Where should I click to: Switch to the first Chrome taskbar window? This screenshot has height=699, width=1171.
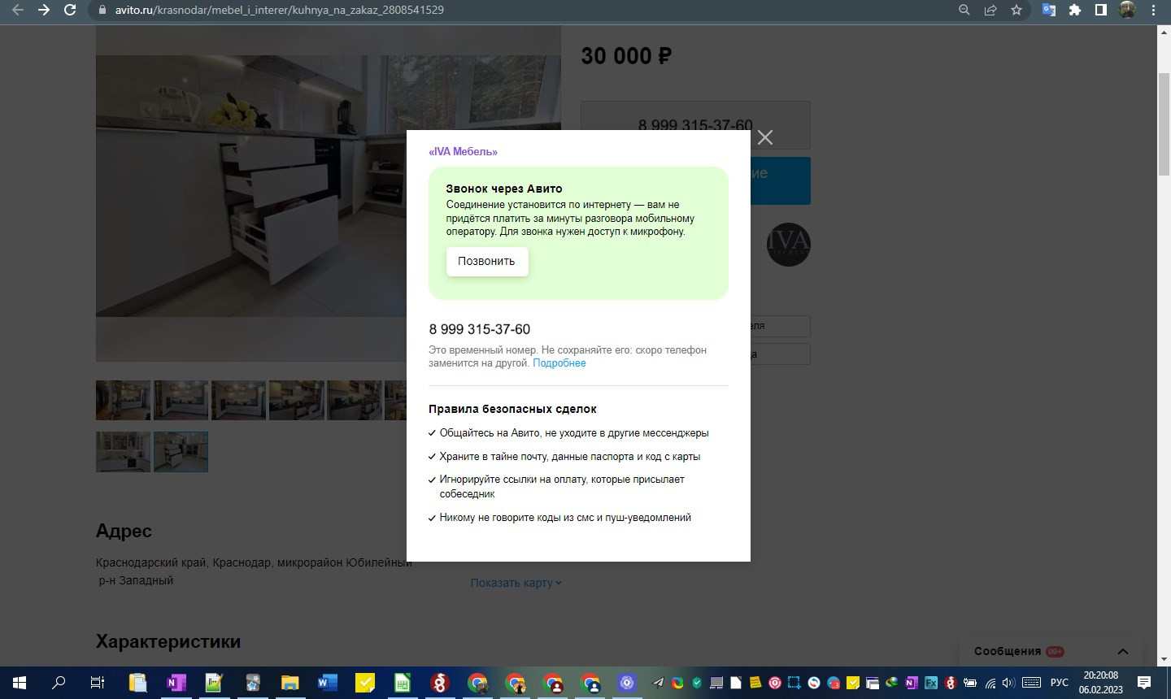click(478, 683)
